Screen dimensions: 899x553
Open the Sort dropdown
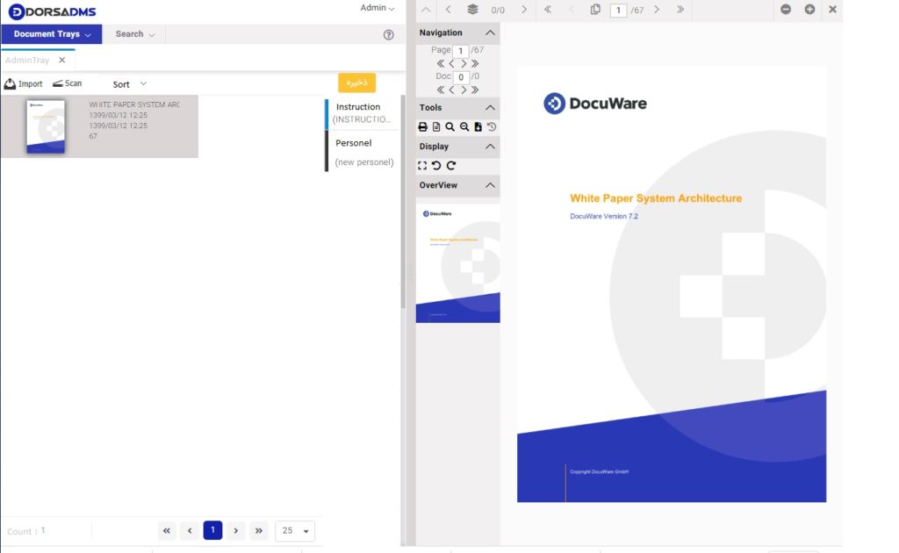pyautogui.click(x=130, y=84)
